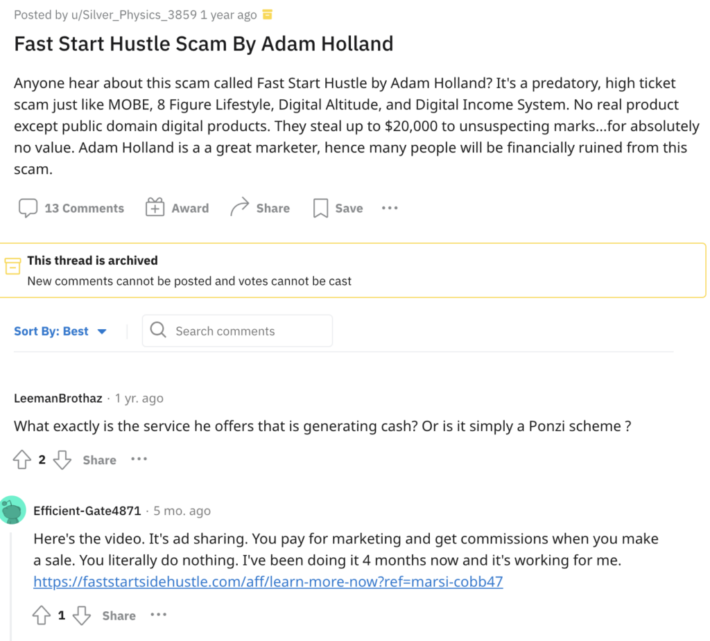Open the overflow menu on the post
The image size is (710, 641).
click(x=389, y=207)
